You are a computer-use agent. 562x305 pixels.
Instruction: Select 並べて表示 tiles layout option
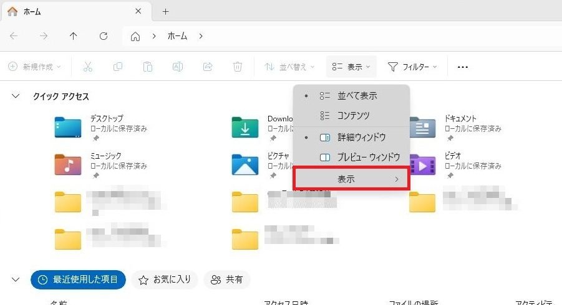pos(357,96)
